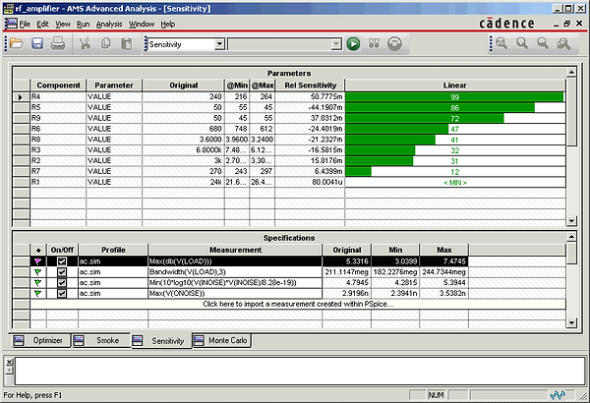Open the Edit menu
The height and width of the screenshot is (403, 590).
point(42,25)
